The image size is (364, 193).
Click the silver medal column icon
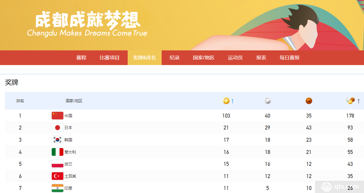click(268, 101)
